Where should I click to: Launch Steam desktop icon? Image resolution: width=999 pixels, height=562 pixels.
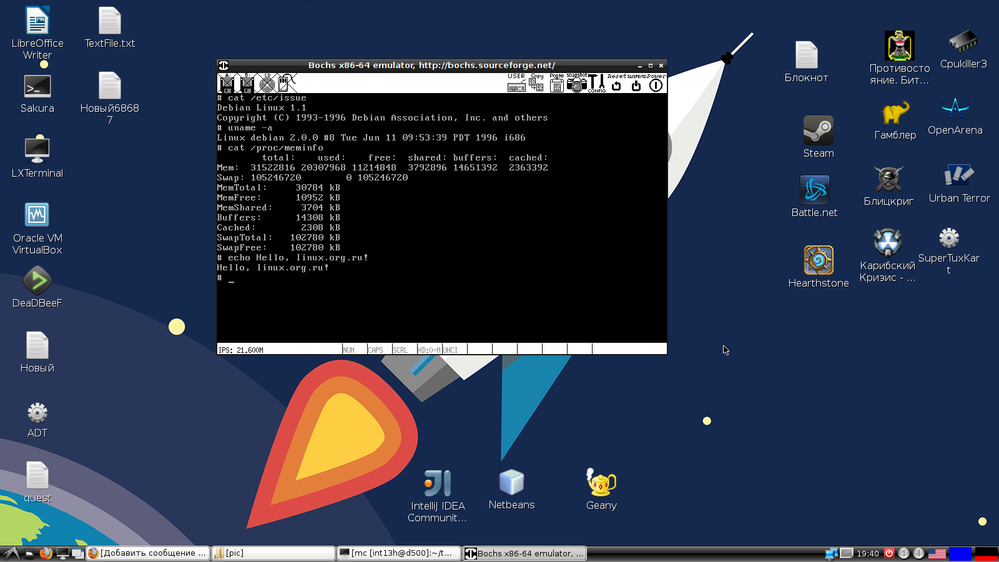(819, 137)
